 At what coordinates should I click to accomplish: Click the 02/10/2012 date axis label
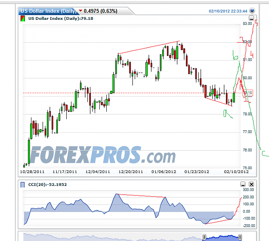pos(236,172)
